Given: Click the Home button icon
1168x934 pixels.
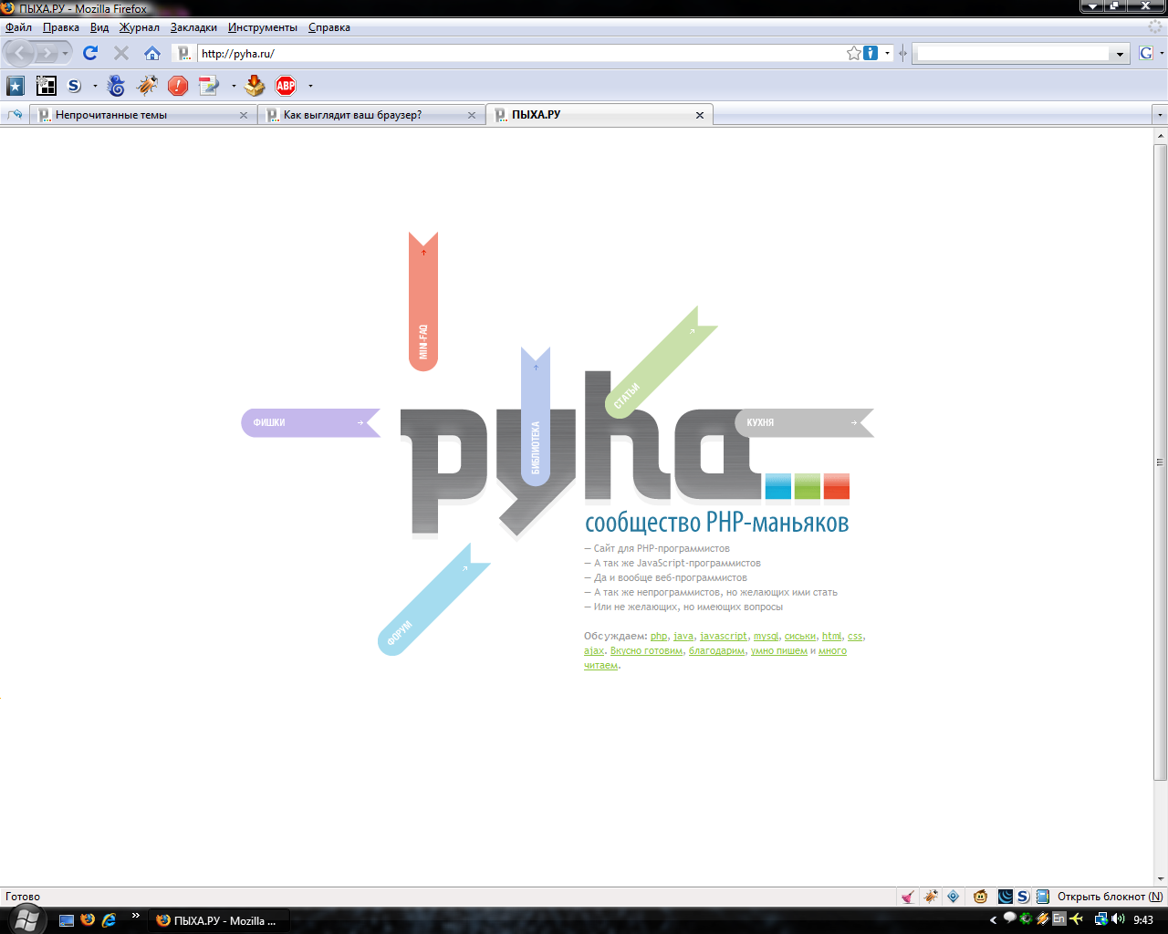Looking at the screenshot, I should (x=152, y=53).
